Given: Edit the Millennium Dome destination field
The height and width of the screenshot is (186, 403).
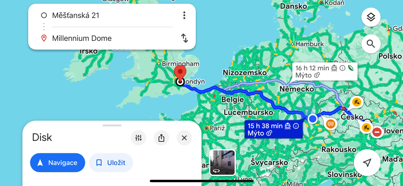Looking at the screenshot, I should [x=107, y=38].
